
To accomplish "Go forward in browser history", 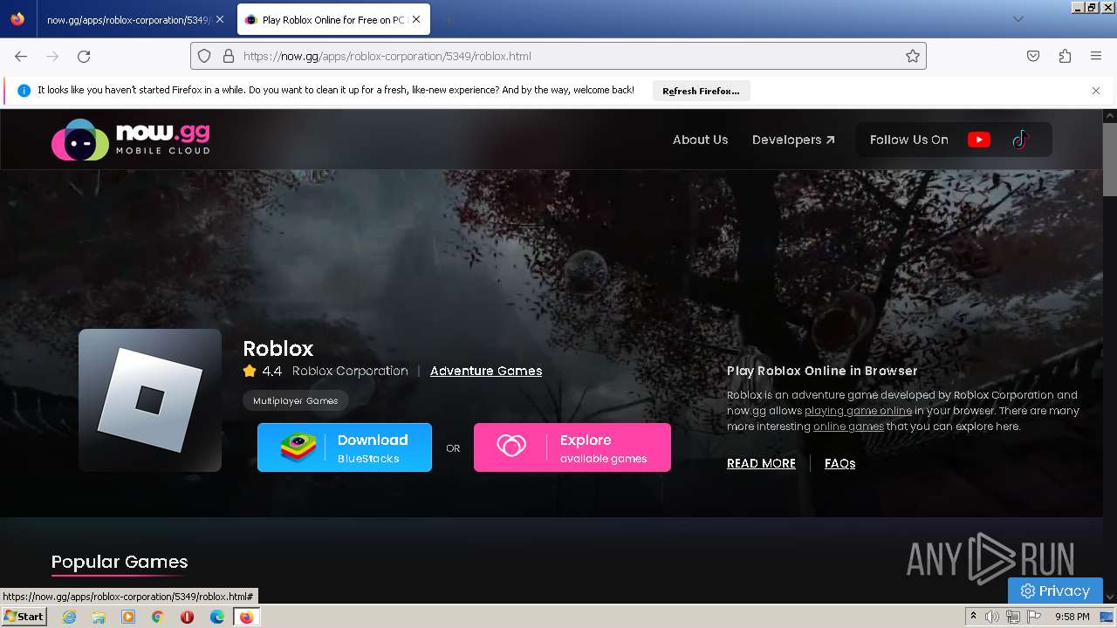I will [52, 56].
